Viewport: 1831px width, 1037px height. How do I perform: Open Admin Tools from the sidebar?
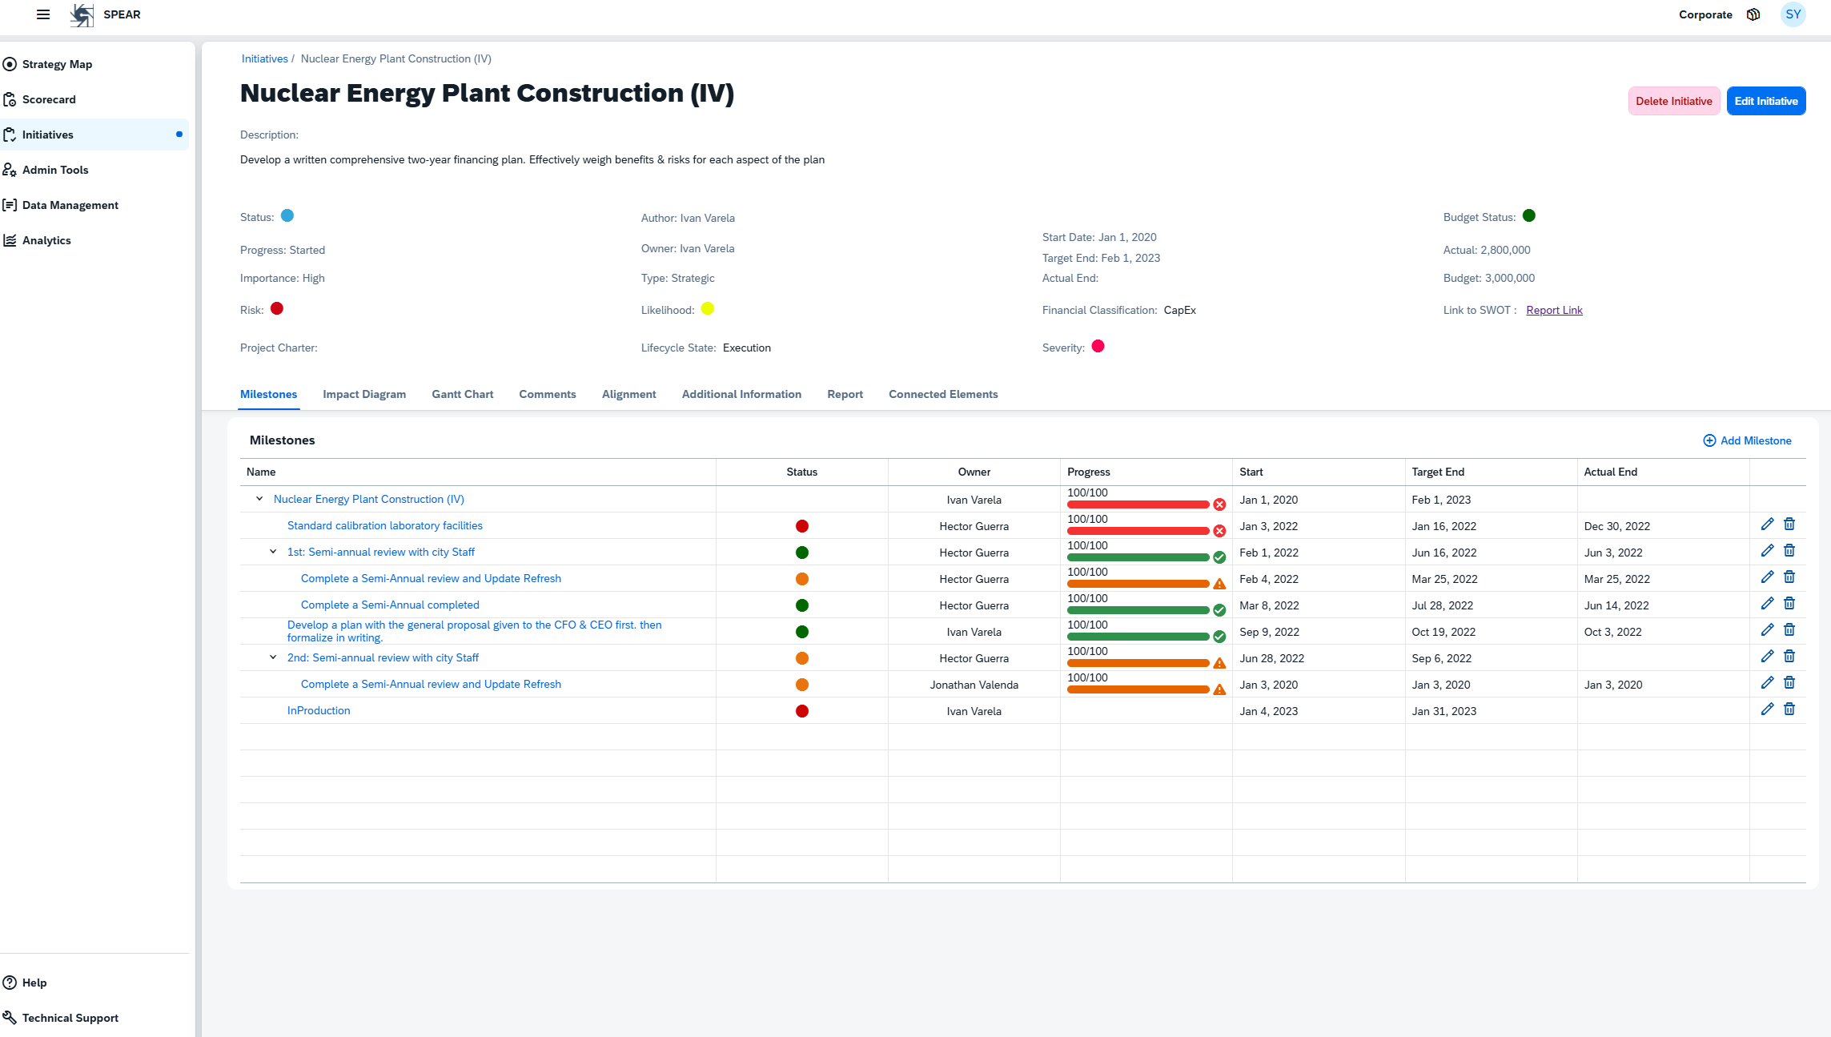pyautogui.click(x=55, y=170)
